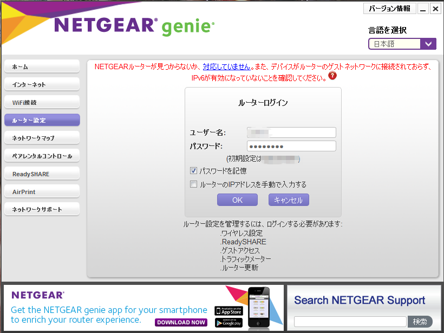The image size is (444, 333).
Task: Toggle the パスワードを記憶 checkbox
Action: (x=193, y=170)
